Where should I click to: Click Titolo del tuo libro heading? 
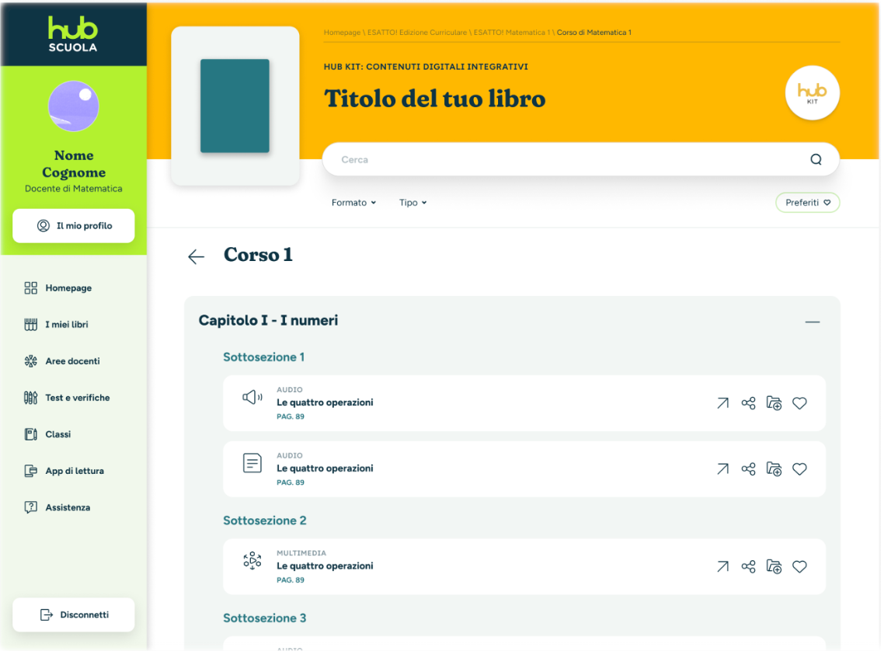tap(435, 99)
